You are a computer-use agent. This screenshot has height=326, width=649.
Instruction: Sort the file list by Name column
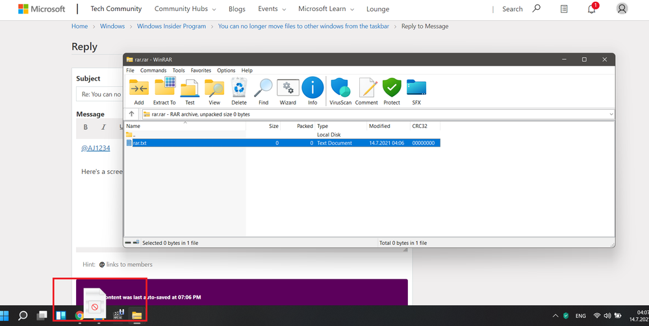[185, 126]
